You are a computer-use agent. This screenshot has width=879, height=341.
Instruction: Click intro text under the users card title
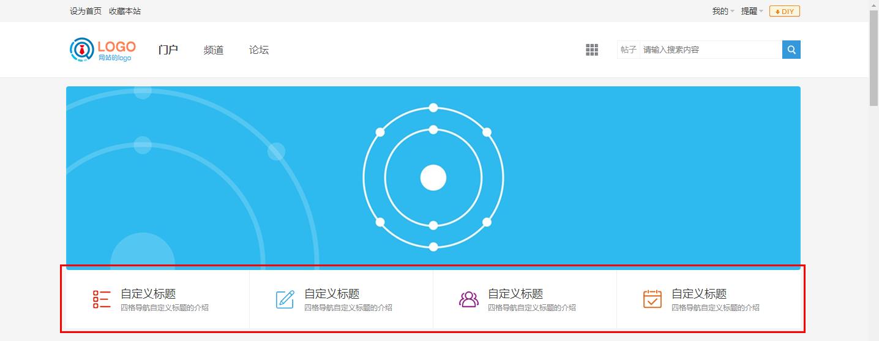click(x=532, y=308)
